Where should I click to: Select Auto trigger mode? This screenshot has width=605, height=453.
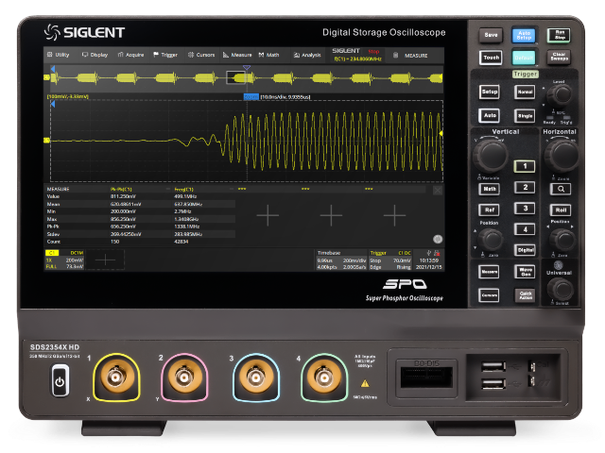click(490, 115)
